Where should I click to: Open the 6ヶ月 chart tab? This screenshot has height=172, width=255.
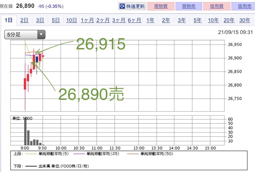[x=134, y=20]
